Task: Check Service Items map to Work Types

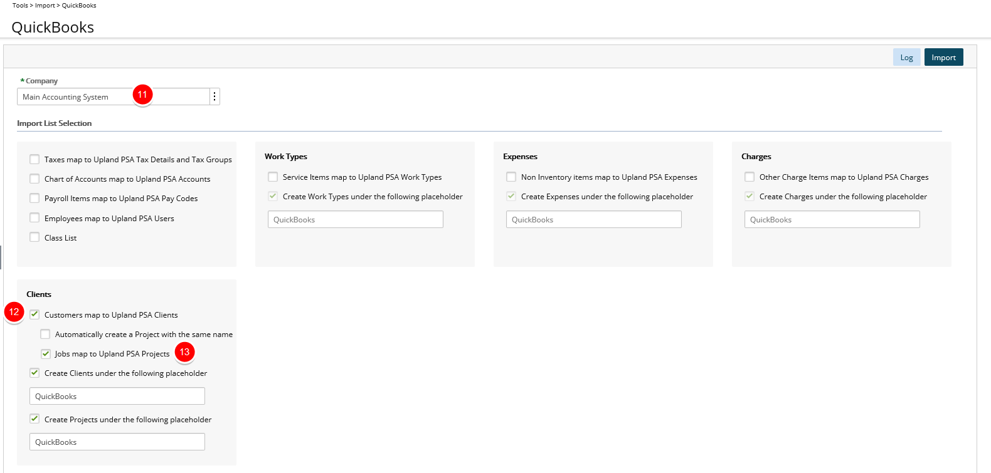Action: pyautogui.click(x=273, y=177)
